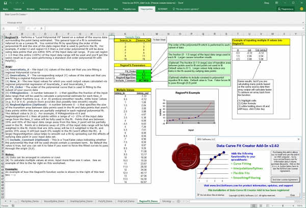Click the macro recording icon in status bar
306x208 pixels.
coord(13,206)
